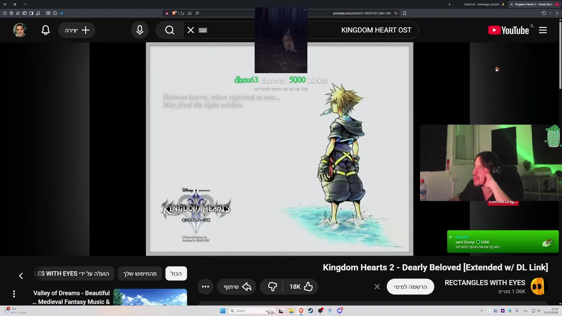Select the מהחיפוש שלך filter chip
The height and width of the screenshot is (316, 562).
pyautogui.click(x=140, y=273)
